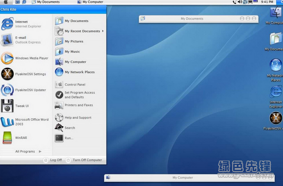Open My Computer from start menu

71,62
